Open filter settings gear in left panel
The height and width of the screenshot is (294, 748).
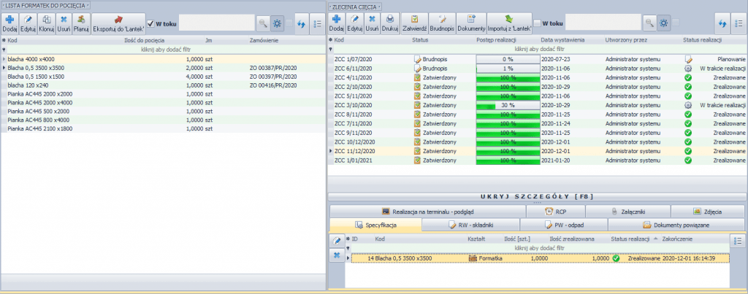277,23
